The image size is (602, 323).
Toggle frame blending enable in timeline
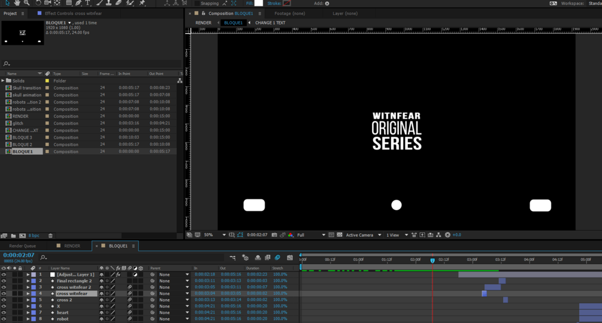[268, 257]
